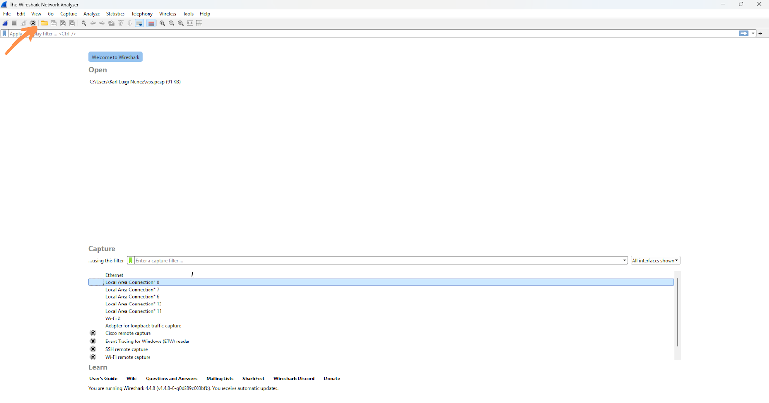Expand the display filter history dropdown
This screenshot has width=769, height=403.
tap(753, 33)
